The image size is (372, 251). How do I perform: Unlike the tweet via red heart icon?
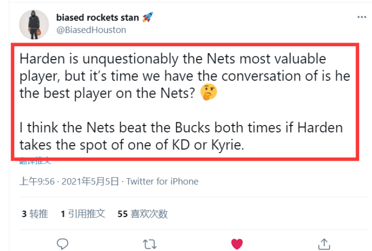pyautogui.click(x=237, y=244)
